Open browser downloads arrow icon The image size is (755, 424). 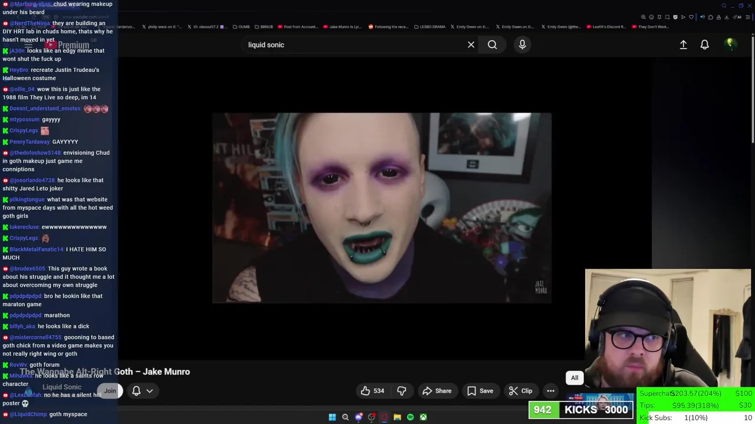tap(727, 17)
